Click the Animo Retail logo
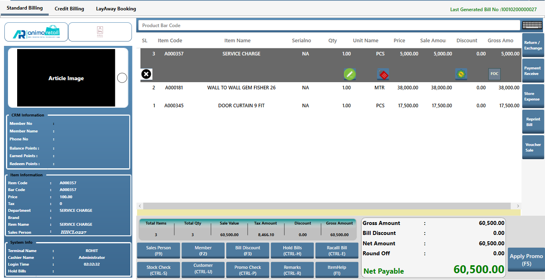Viewport: 545px width, 280px height. (36, 32)
